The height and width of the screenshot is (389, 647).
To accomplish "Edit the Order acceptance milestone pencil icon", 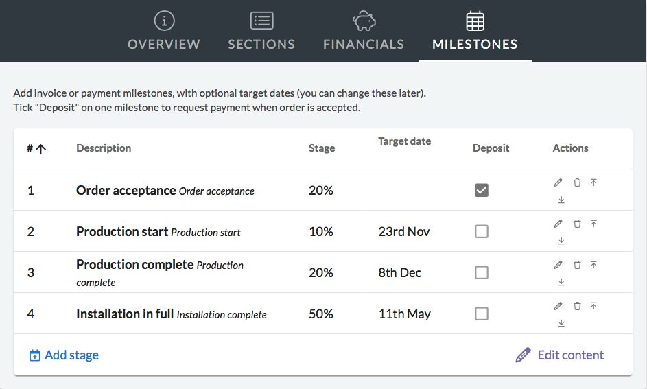I will (558, 182).
